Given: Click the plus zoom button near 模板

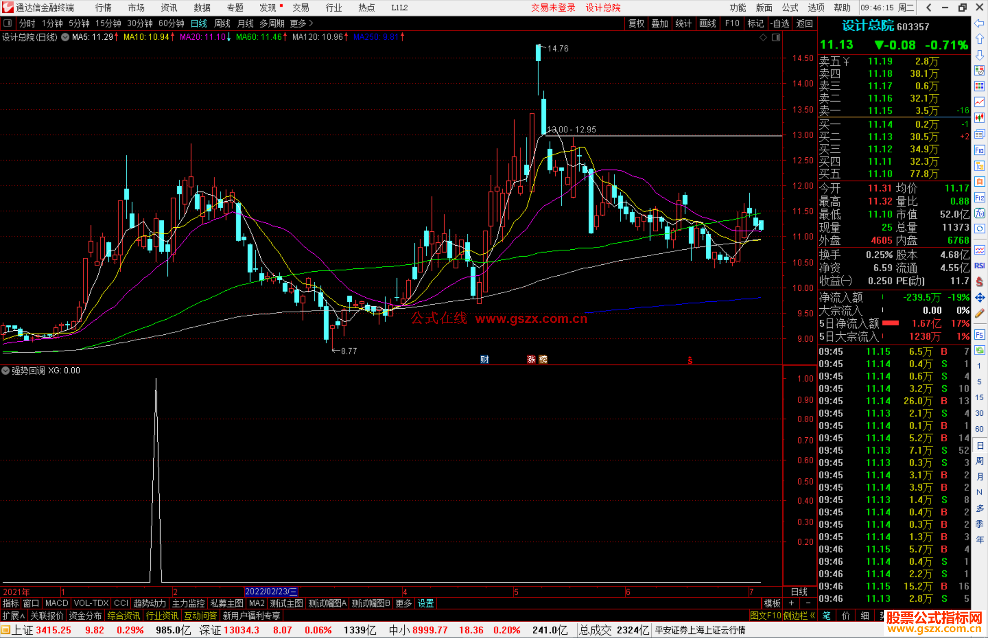Looking at the screenshot, I should click(x=791, y=603).
